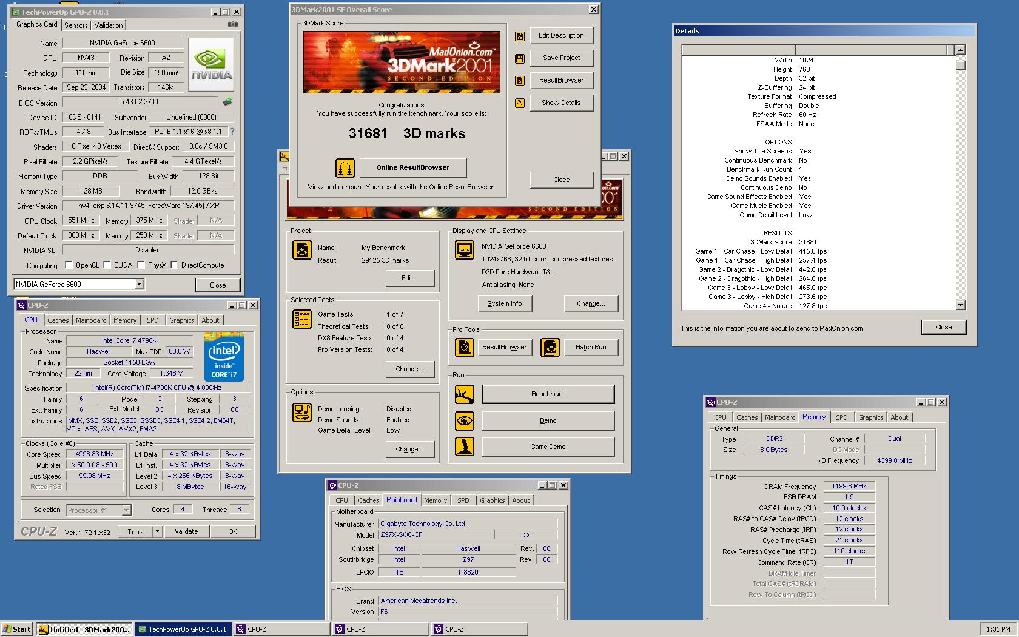Click the Edit Description button
This screenshot has height=637, width=1019.
click(x=562, y=36)
